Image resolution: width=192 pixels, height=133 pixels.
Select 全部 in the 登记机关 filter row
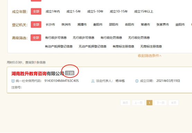pos(36,25)
